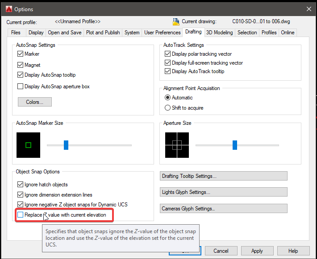Click the current drawing file icon

(176, 21)
